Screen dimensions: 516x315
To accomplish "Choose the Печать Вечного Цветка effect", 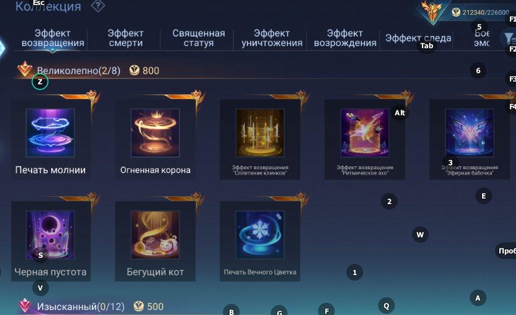I will click(x=260, y=235).
